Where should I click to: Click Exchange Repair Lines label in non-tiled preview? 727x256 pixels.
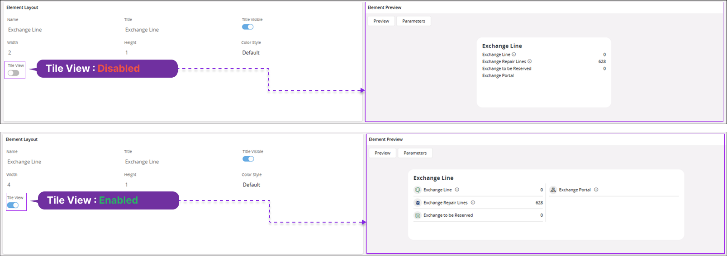coord(504,62)
